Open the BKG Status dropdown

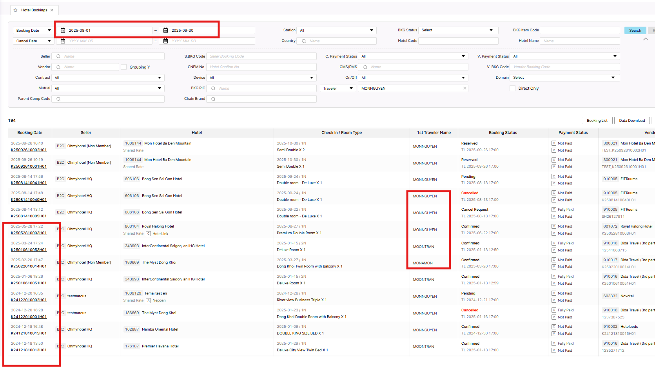457,30
